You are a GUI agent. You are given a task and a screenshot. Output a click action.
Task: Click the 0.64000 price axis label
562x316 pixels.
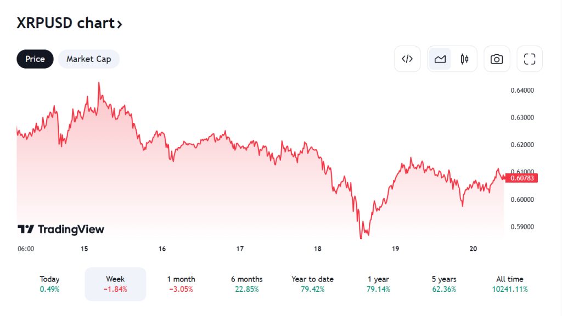(x=522, y=90)
